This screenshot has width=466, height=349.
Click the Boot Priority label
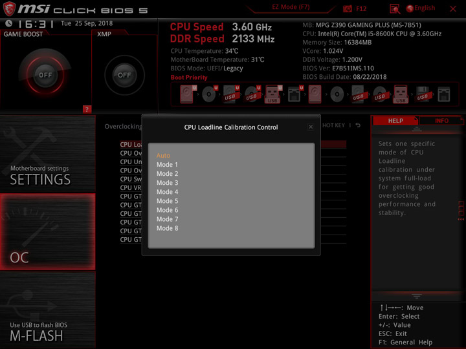tap(189, 77)
